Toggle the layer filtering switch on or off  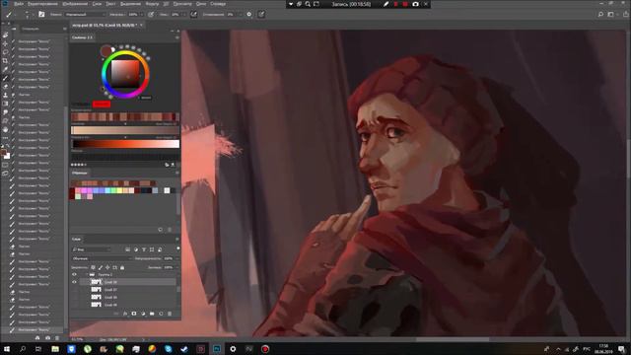coord(177,248)
